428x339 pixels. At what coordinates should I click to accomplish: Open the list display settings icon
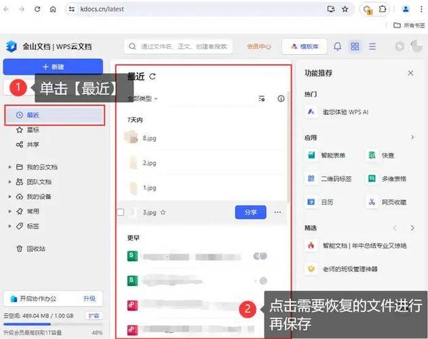pyautogui.click(x=262, y=98)
